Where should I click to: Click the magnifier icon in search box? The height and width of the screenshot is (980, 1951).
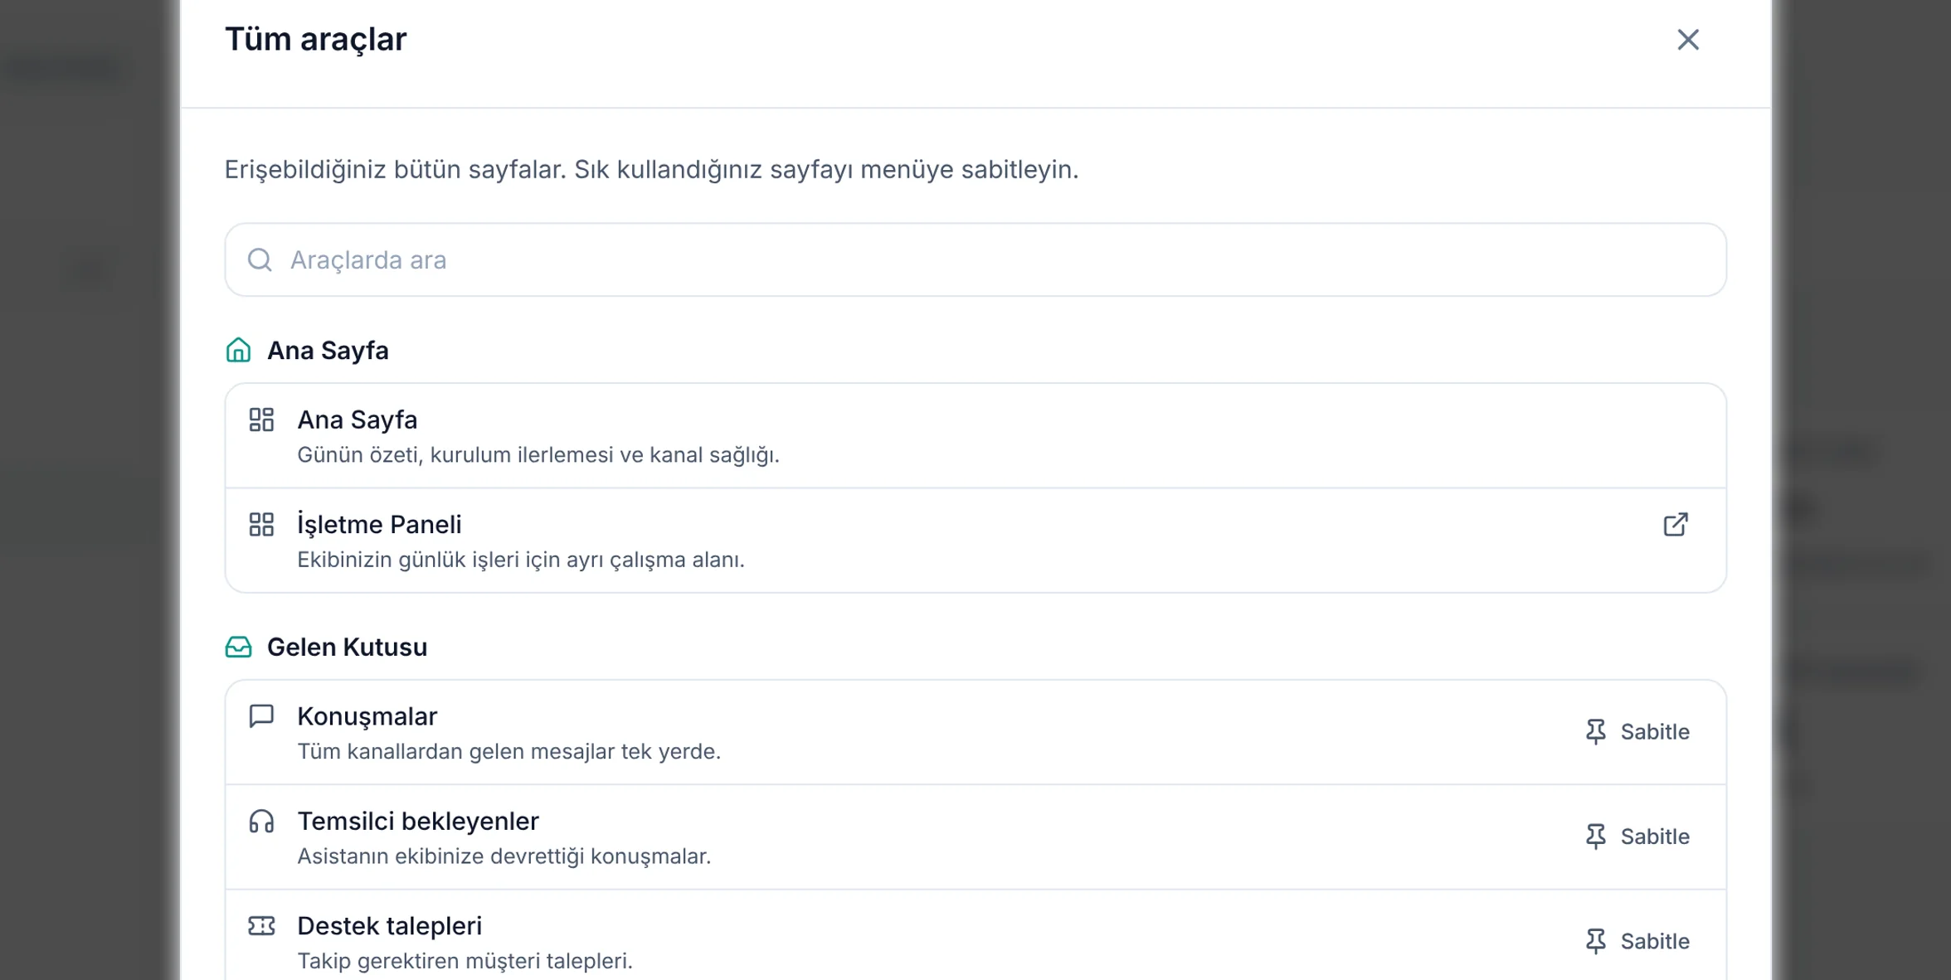click(x=260, y=260)
